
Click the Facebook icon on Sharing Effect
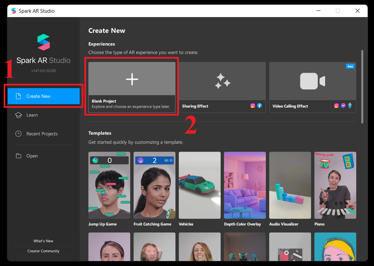(x=260, y=106)
